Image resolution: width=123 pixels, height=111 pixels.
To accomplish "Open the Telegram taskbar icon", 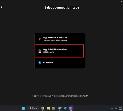I will [60, 108].
